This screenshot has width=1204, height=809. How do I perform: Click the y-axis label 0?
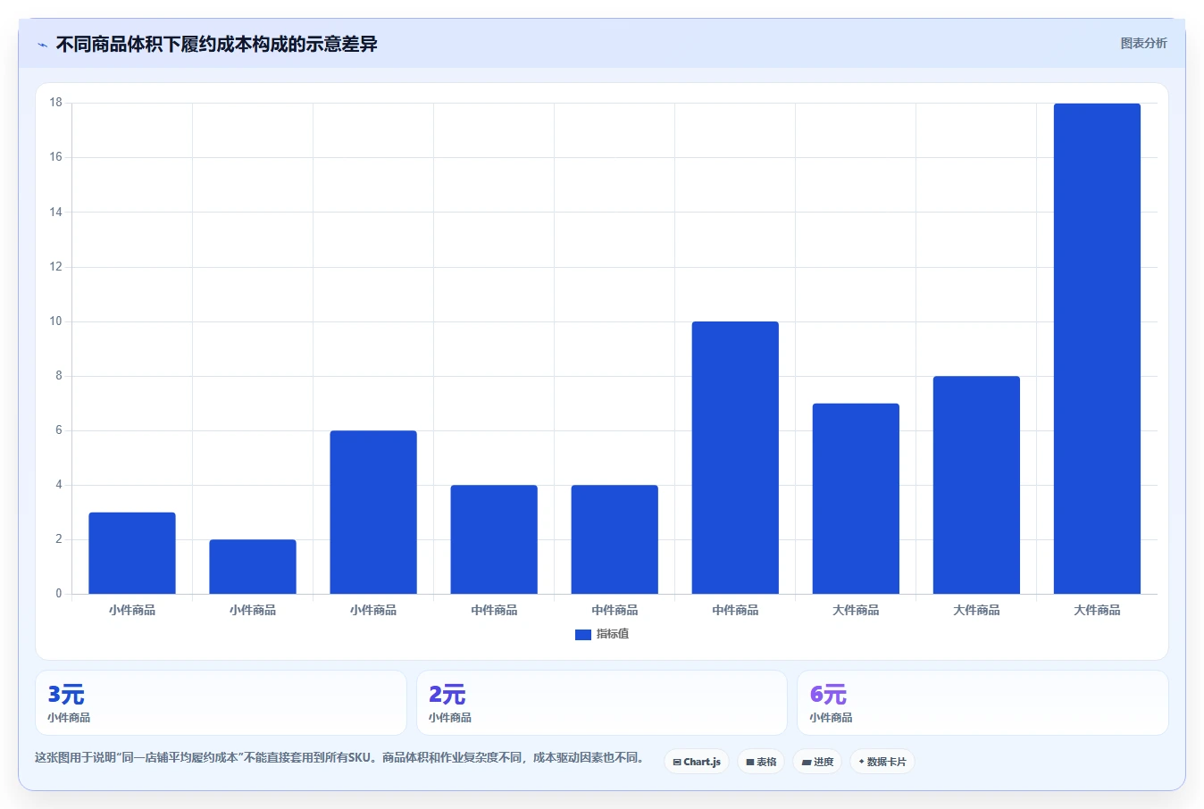coord(59,594)
